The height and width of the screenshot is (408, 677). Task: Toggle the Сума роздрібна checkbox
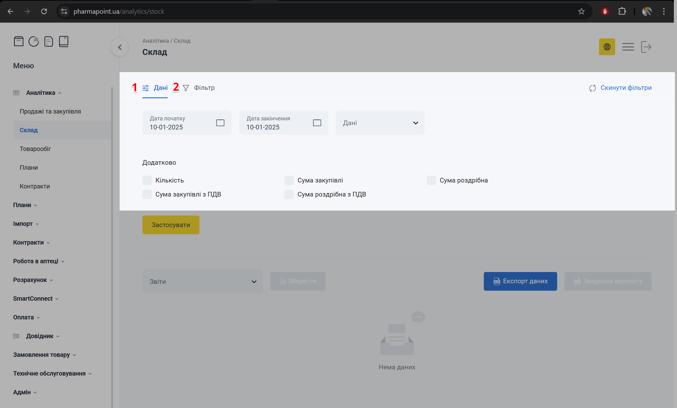pos(431,180)
